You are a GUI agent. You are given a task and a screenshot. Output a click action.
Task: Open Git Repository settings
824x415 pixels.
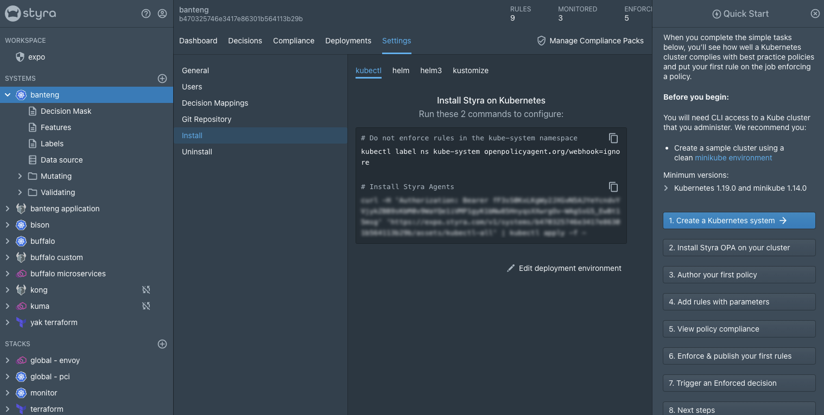261,119
